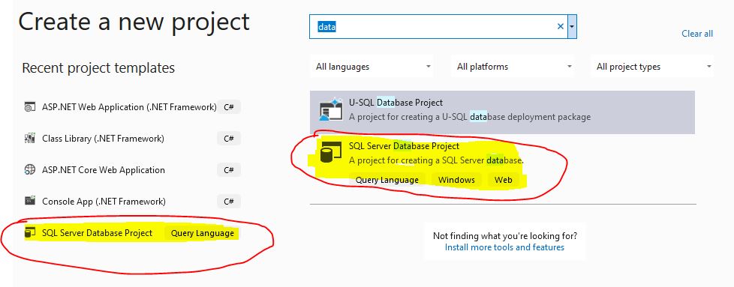The width and height of the screenshot is (734, 287).
Task: Click C# tag beside ASP.NET Core Web Application
Action: click(x=229, y=170)
